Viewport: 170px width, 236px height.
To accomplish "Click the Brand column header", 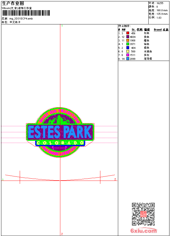I will [158, 30].
